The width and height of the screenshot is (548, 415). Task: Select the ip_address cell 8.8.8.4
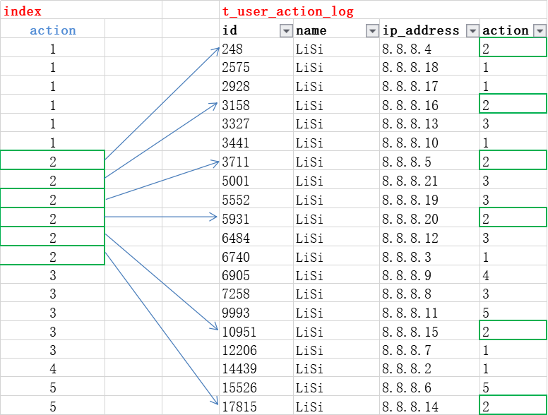pos(429,47)
